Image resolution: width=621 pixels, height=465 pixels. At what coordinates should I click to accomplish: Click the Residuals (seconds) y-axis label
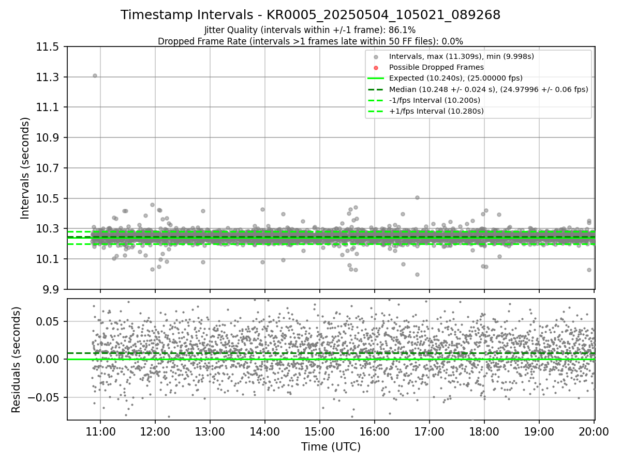16,360
